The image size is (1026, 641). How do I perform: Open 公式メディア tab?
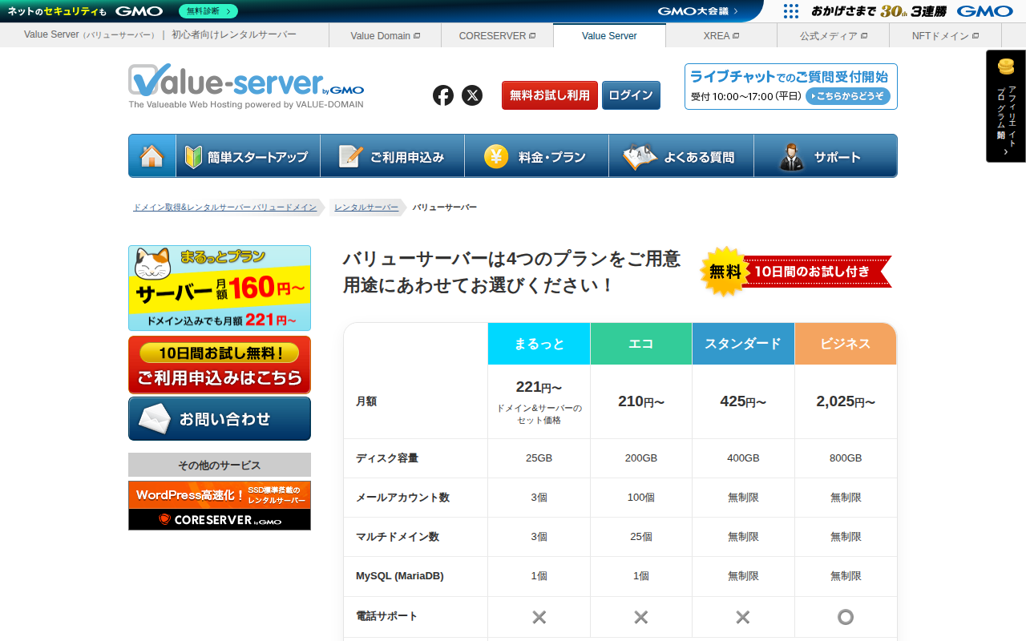[834, 35]
